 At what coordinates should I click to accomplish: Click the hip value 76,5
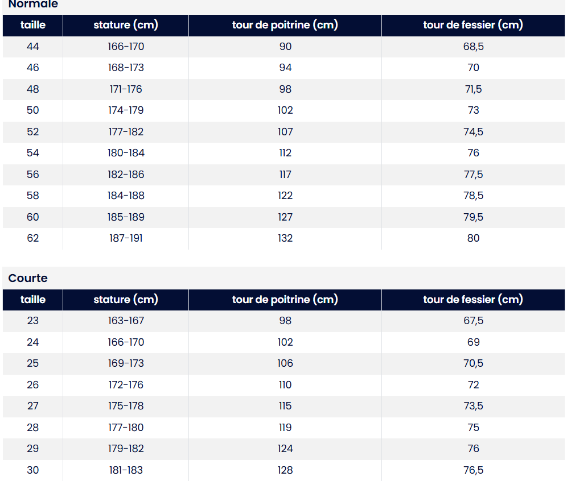click(x=473, y=470)
